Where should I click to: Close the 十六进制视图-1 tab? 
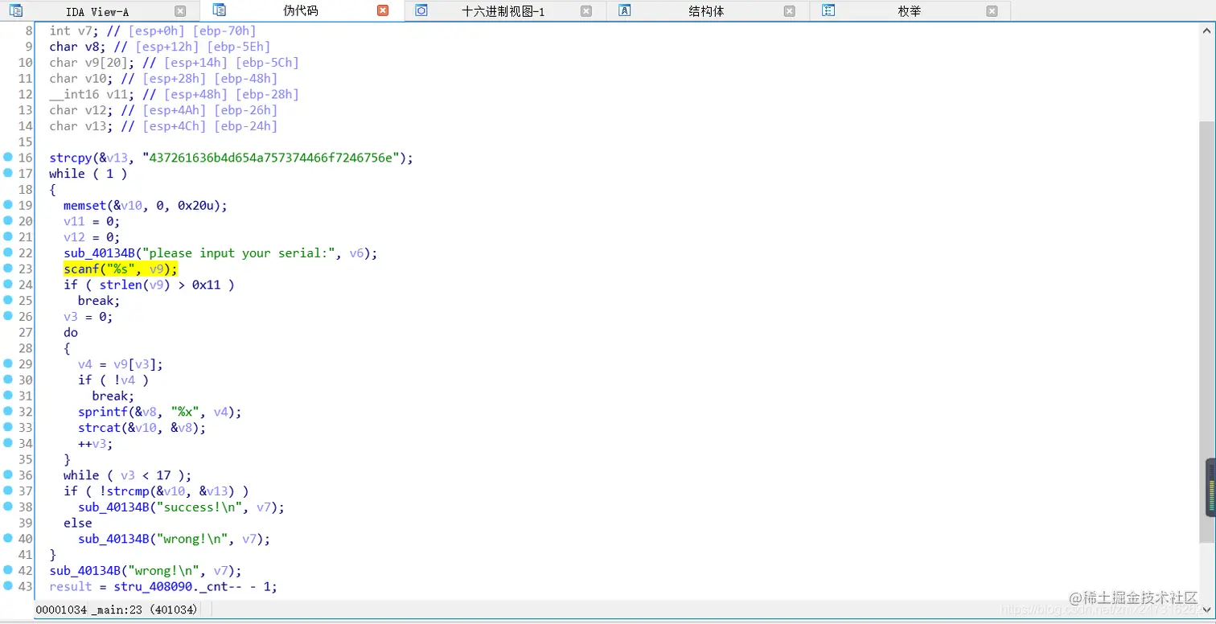click(x=586, y=11)
